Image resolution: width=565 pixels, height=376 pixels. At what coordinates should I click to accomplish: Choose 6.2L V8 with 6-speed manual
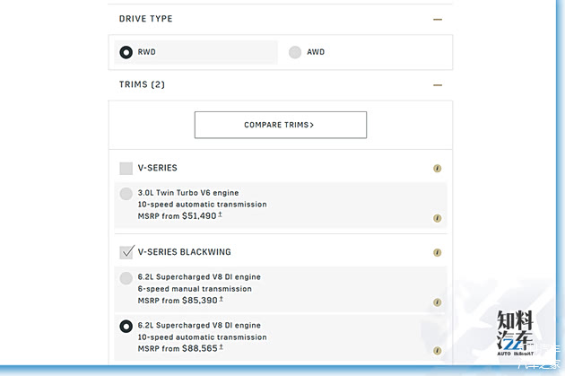126,278
